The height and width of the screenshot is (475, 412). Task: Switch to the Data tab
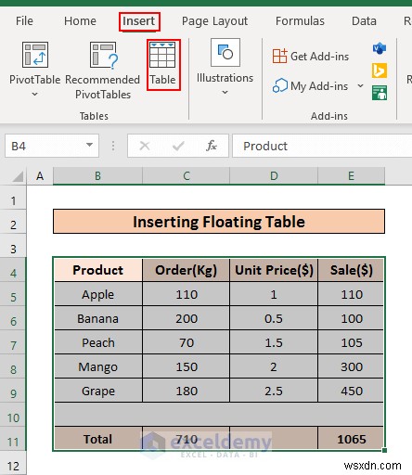364,21
